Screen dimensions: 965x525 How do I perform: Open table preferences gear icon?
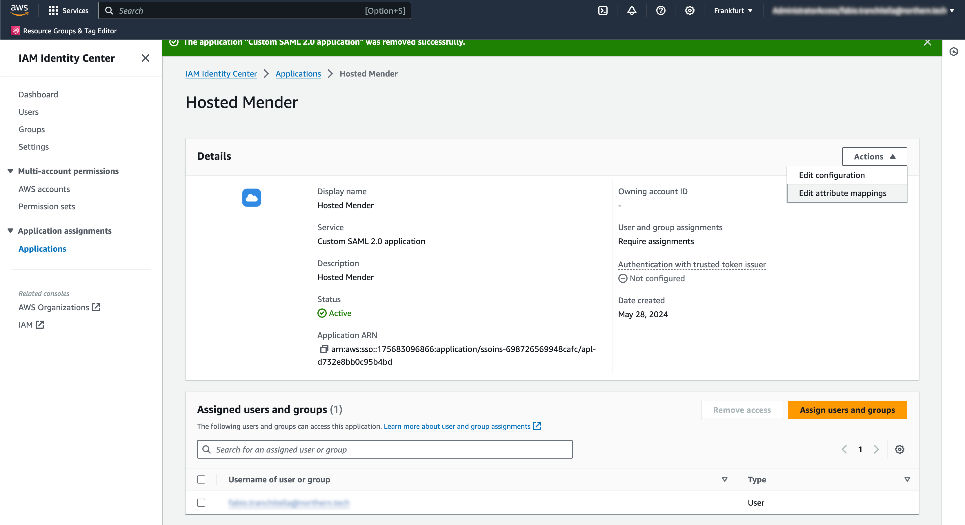coord(899,449)
